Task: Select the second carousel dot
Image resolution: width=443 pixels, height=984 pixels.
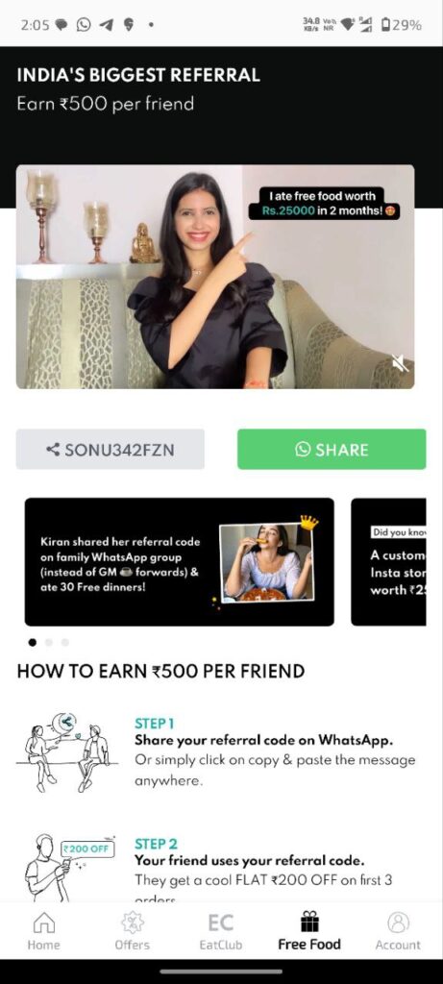Action: tap(49, 642)
